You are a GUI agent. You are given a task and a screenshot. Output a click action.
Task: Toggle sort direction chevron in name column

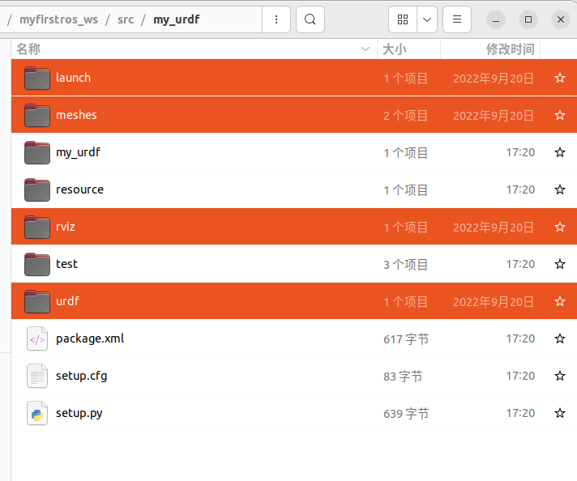click(x=365, y=49)
